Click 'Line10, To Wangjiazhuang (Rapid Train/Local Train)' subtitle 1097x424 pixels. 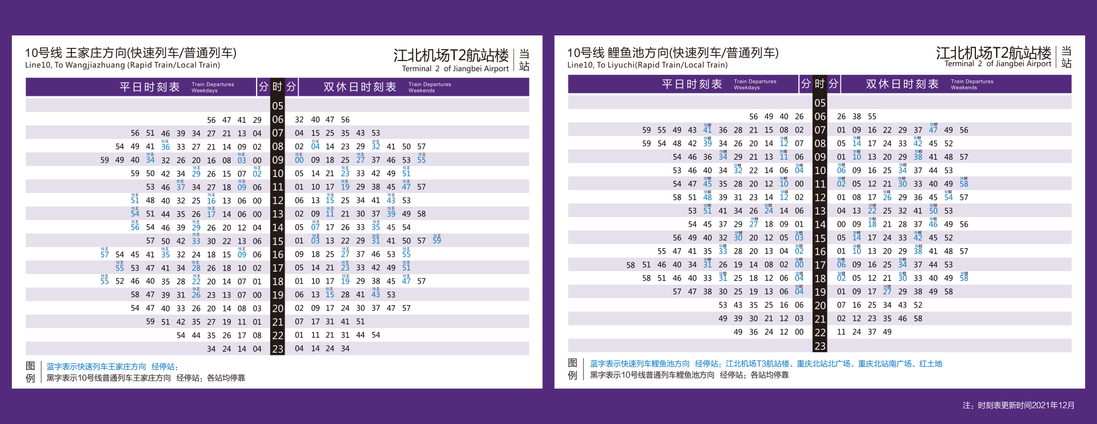pyautogui.click(x=122, y=65)
